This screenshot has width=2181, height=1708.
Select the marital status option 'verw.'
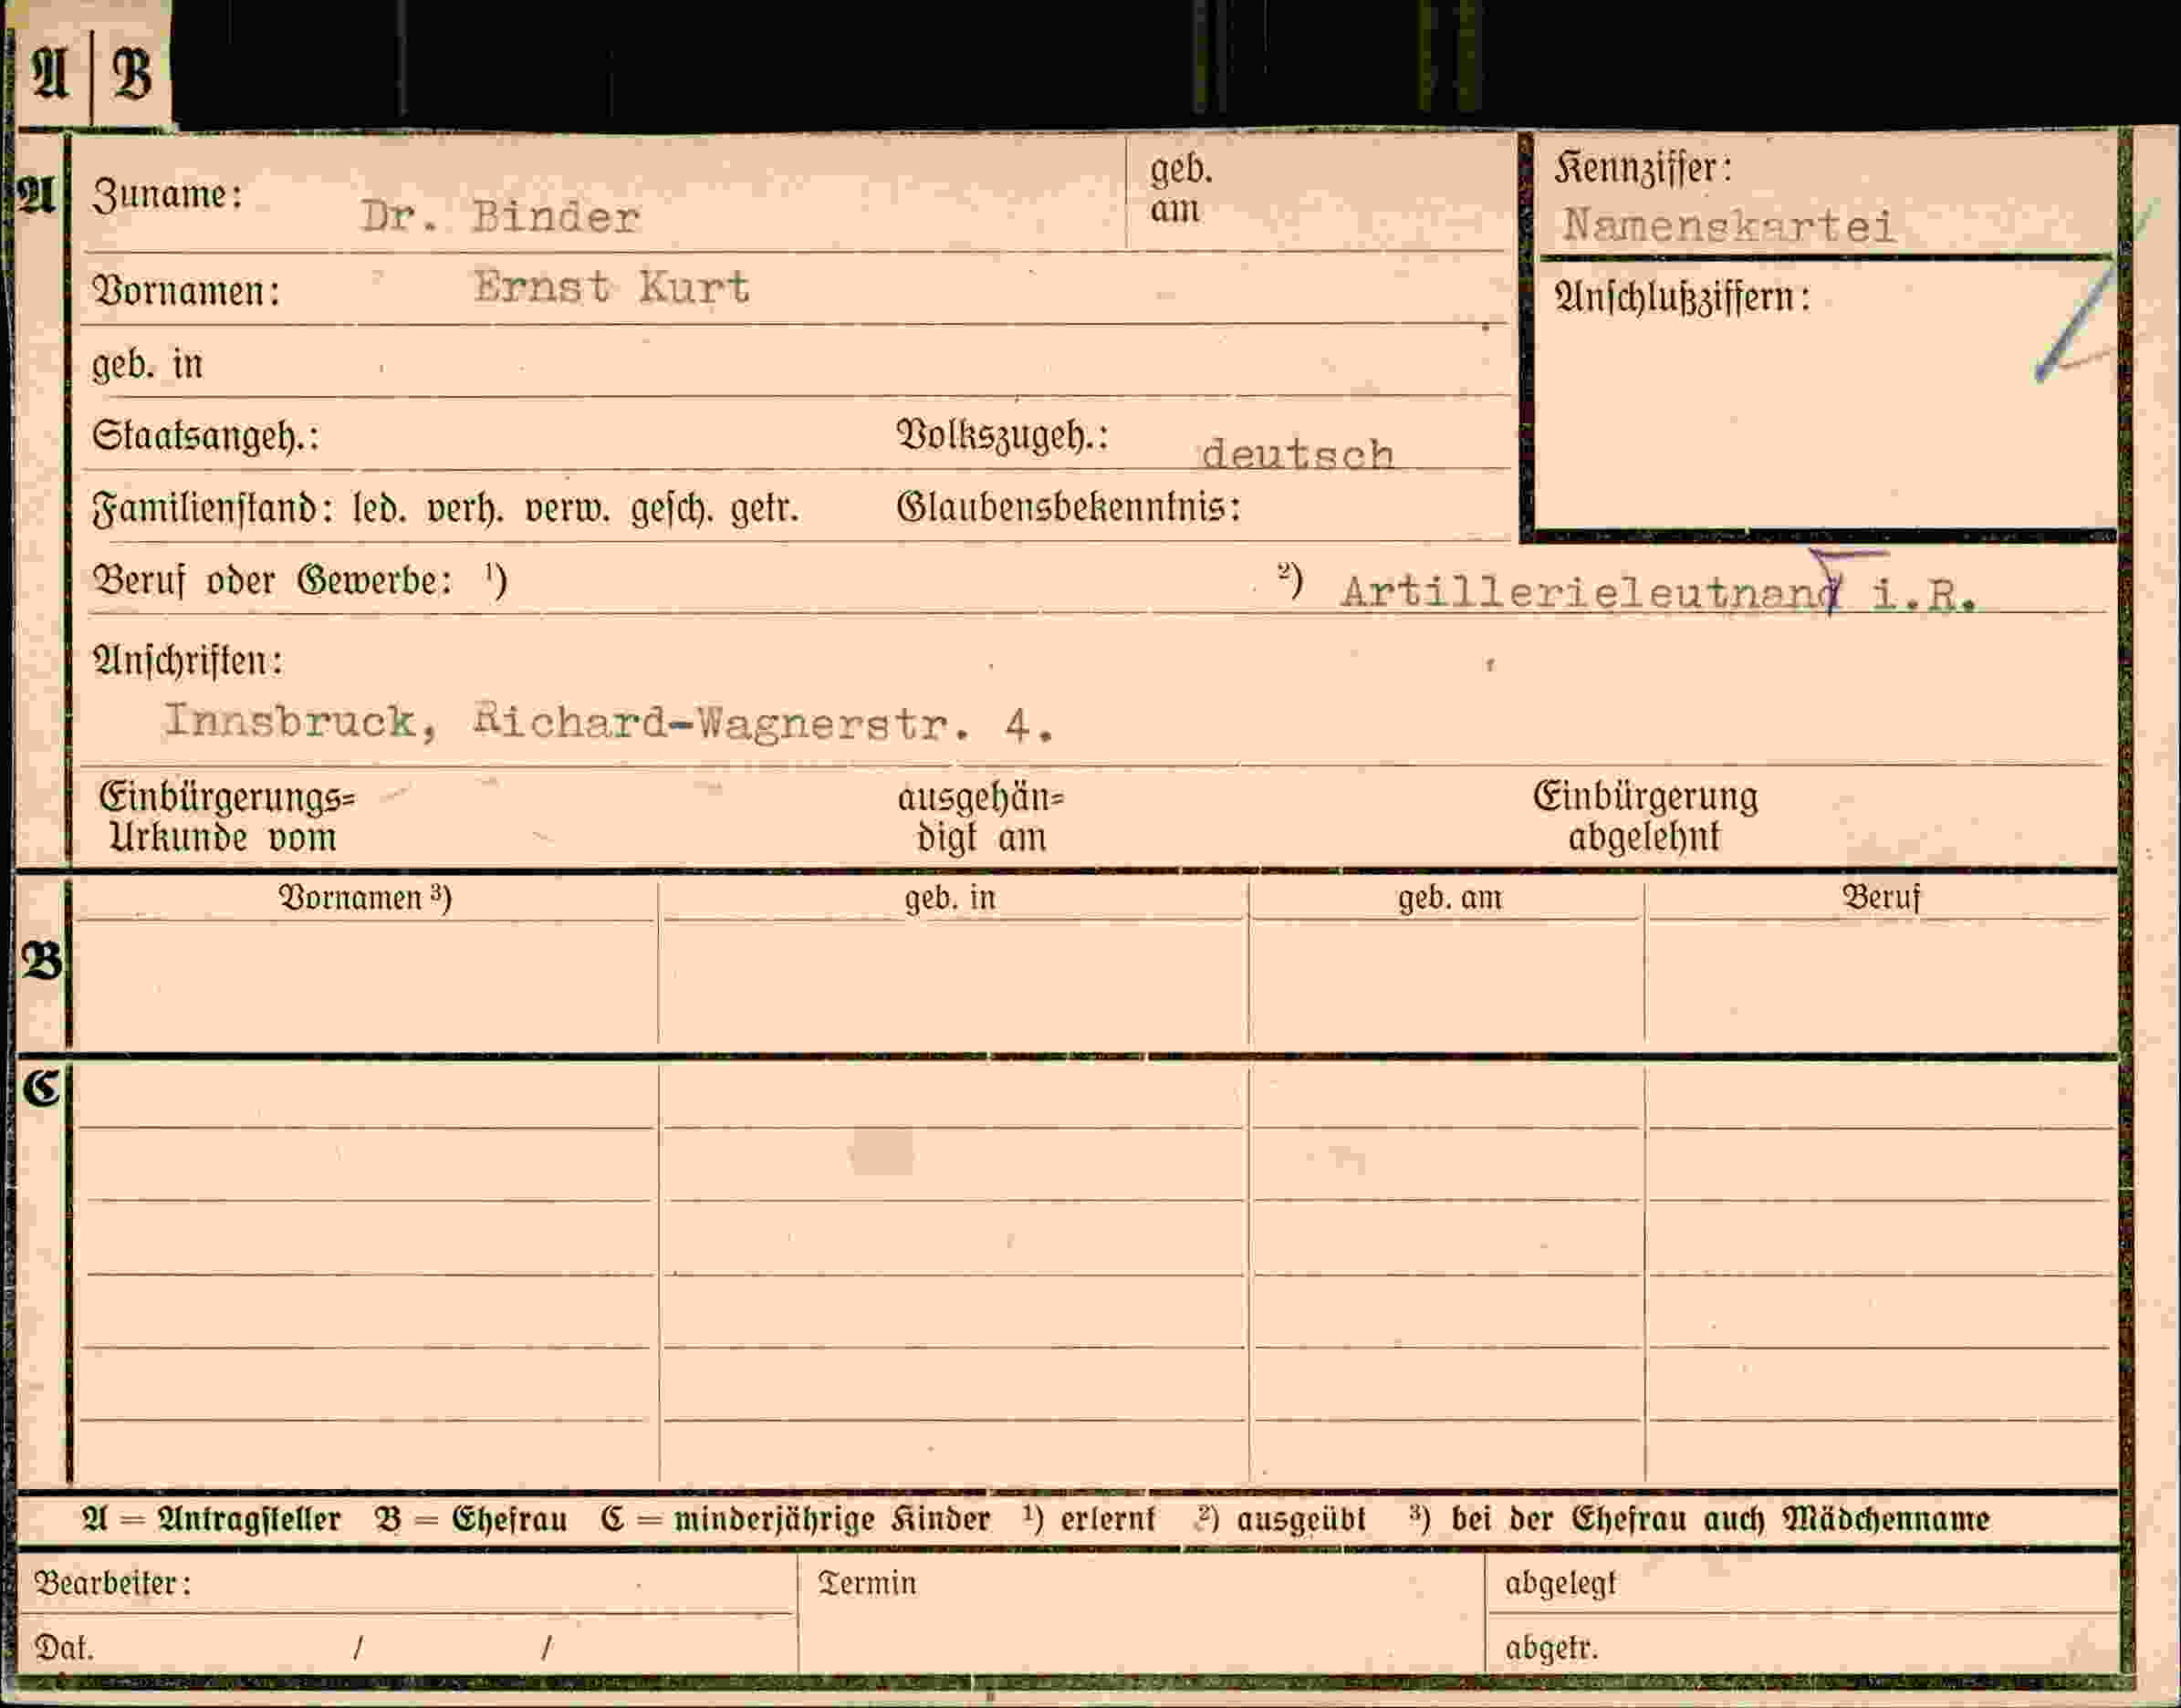pos(567,508)
